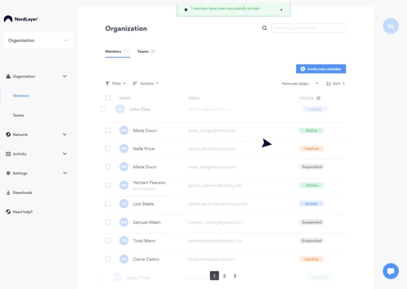
Task: Check the Inactive Nelle Price row checkbox
Action: pyautogui.click(x=108, y=149)
